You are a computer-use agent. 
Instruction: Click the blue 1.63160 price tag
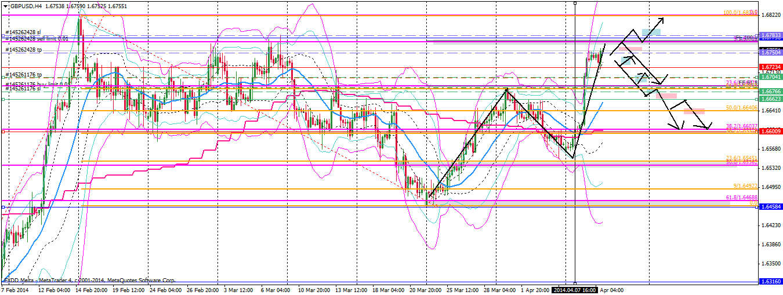770,282
